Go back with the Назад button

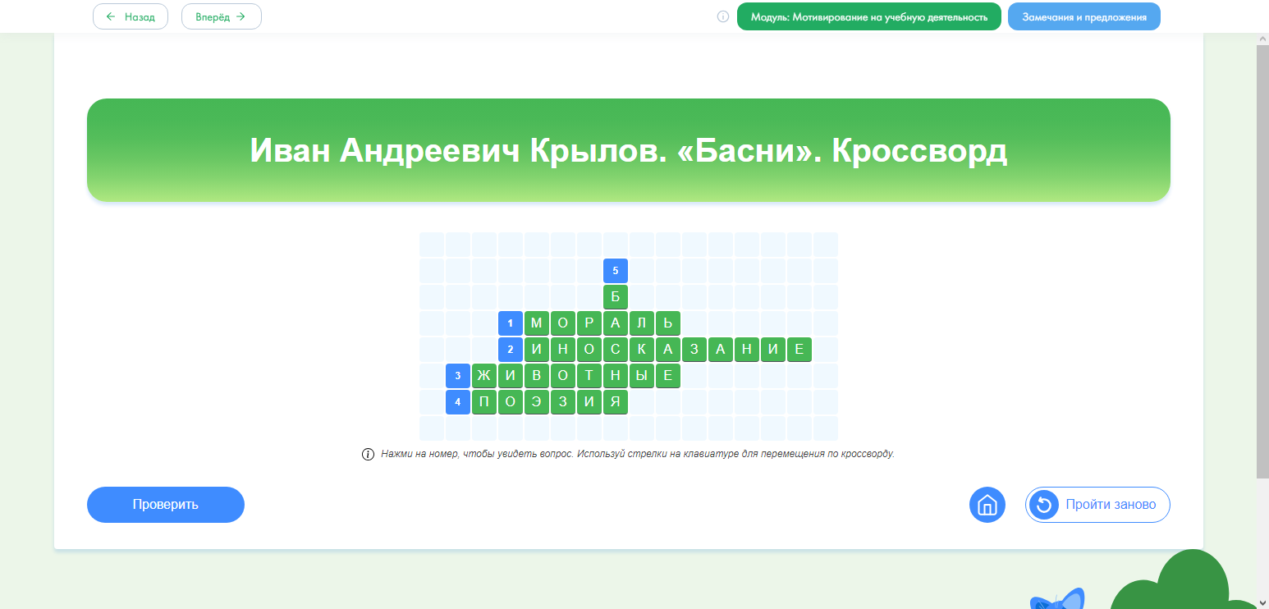[131, 16]
